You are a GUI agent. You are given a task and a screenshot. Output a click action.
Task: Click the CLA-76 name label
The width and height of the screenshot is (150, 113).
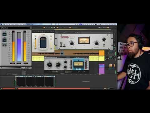tap(78, 69)
